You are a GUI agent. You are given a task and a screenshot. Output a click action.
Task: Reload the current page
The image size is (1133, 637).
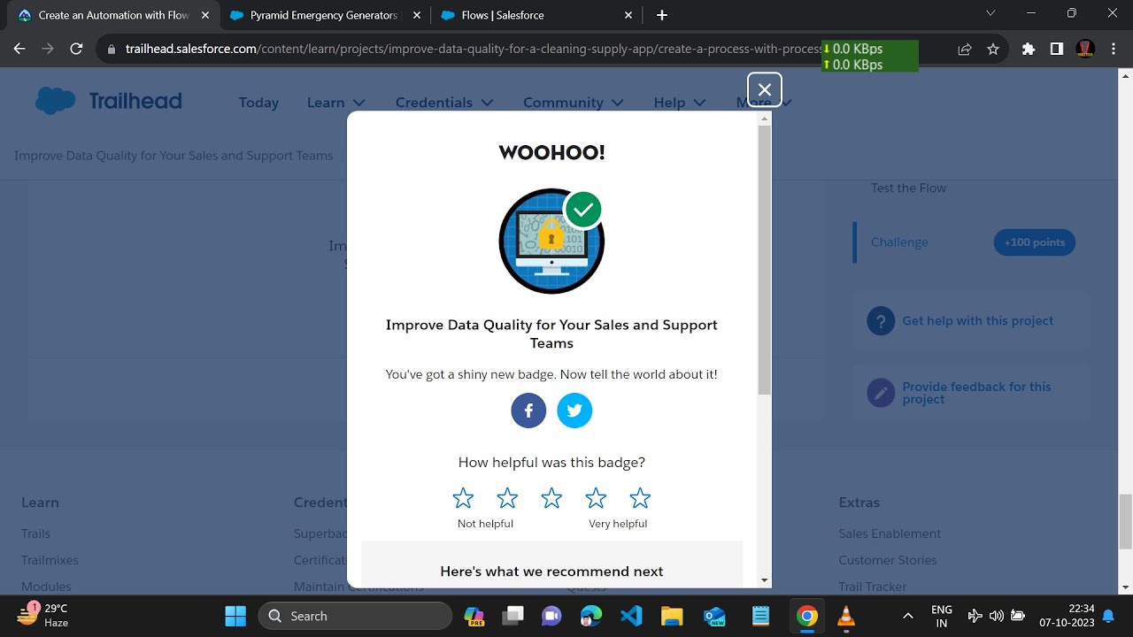click(x=76, y=50)
